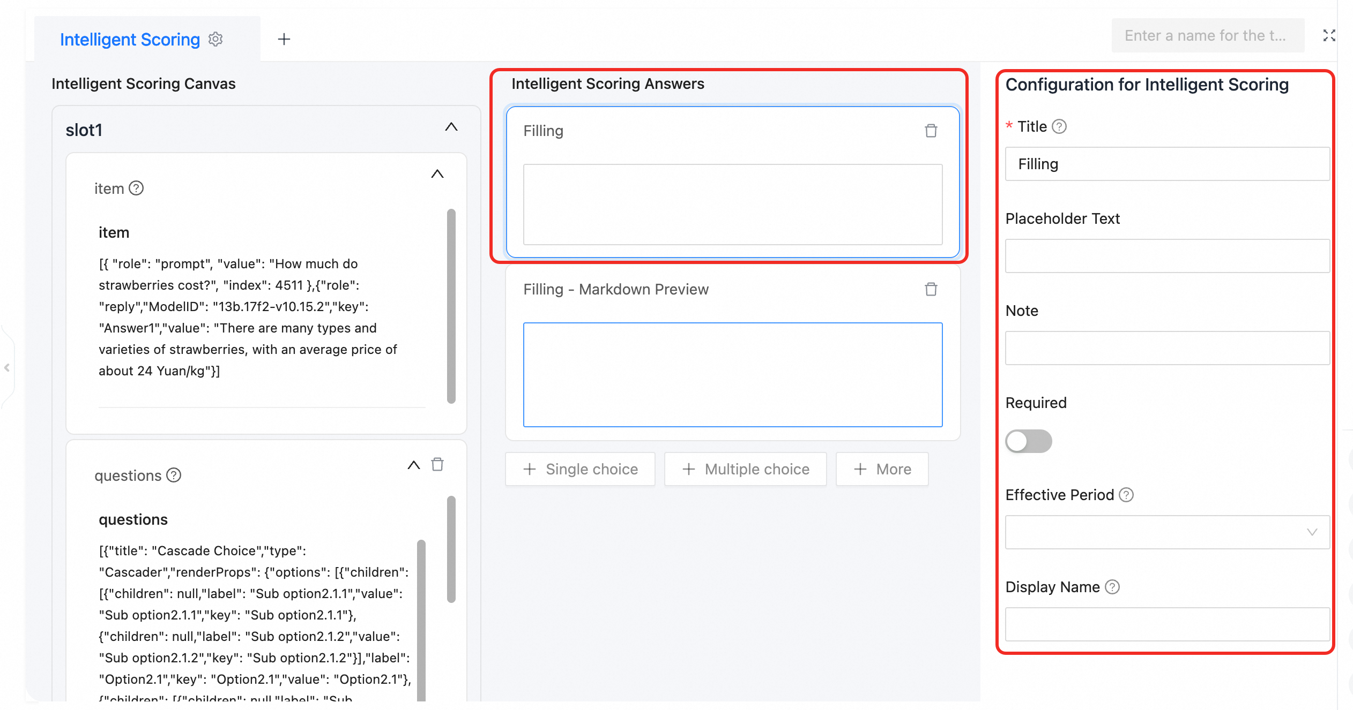The width and height of the screenshot is (1353, 710).
Task: Open the Effective Period dropdown
Action: pyautogui.click(x=1167, y=532)
